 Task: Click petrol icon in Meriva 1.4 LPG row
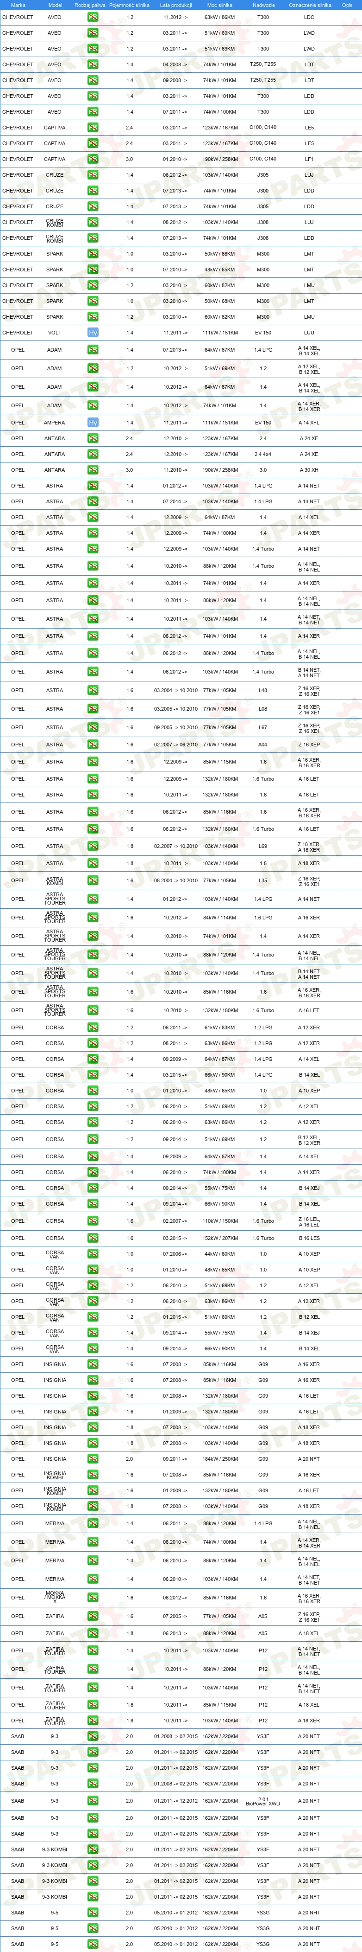click(x=92, y=1523)
